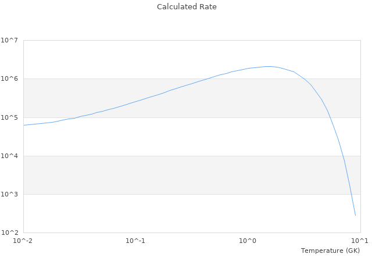
Task: Click the 10^5 y-axis tick label
Action: [9, 117]
